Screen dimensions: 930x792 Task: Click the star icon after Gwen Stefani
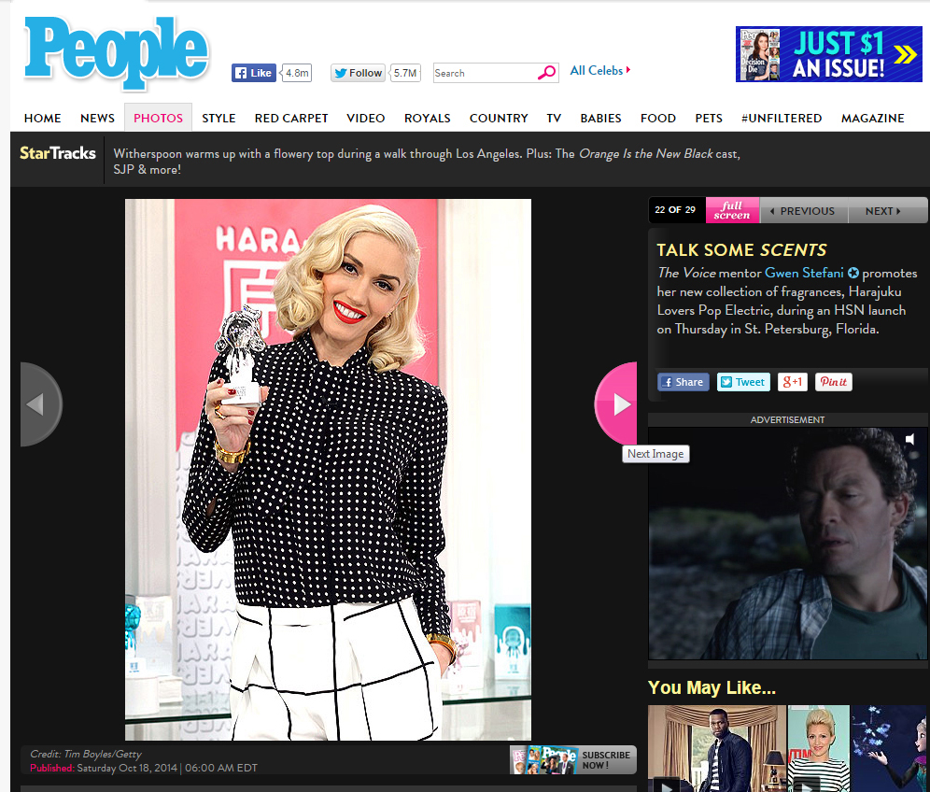852,273
